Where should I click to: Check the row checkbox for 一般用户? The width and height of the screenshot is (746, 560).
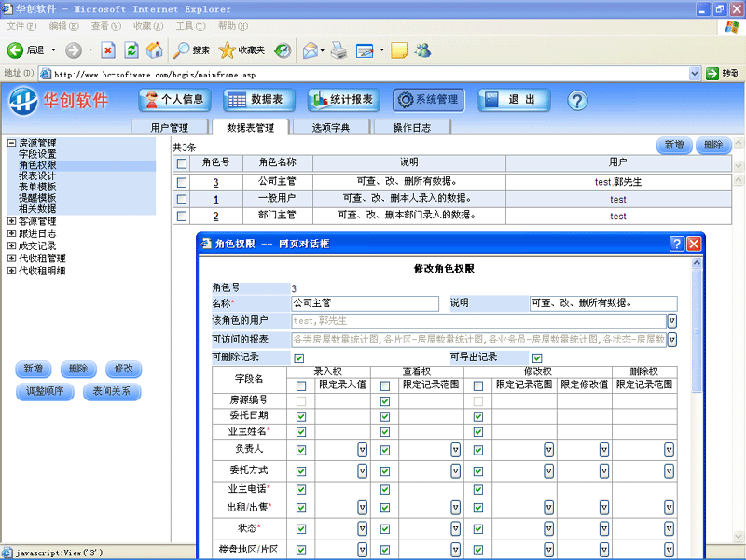182,200
